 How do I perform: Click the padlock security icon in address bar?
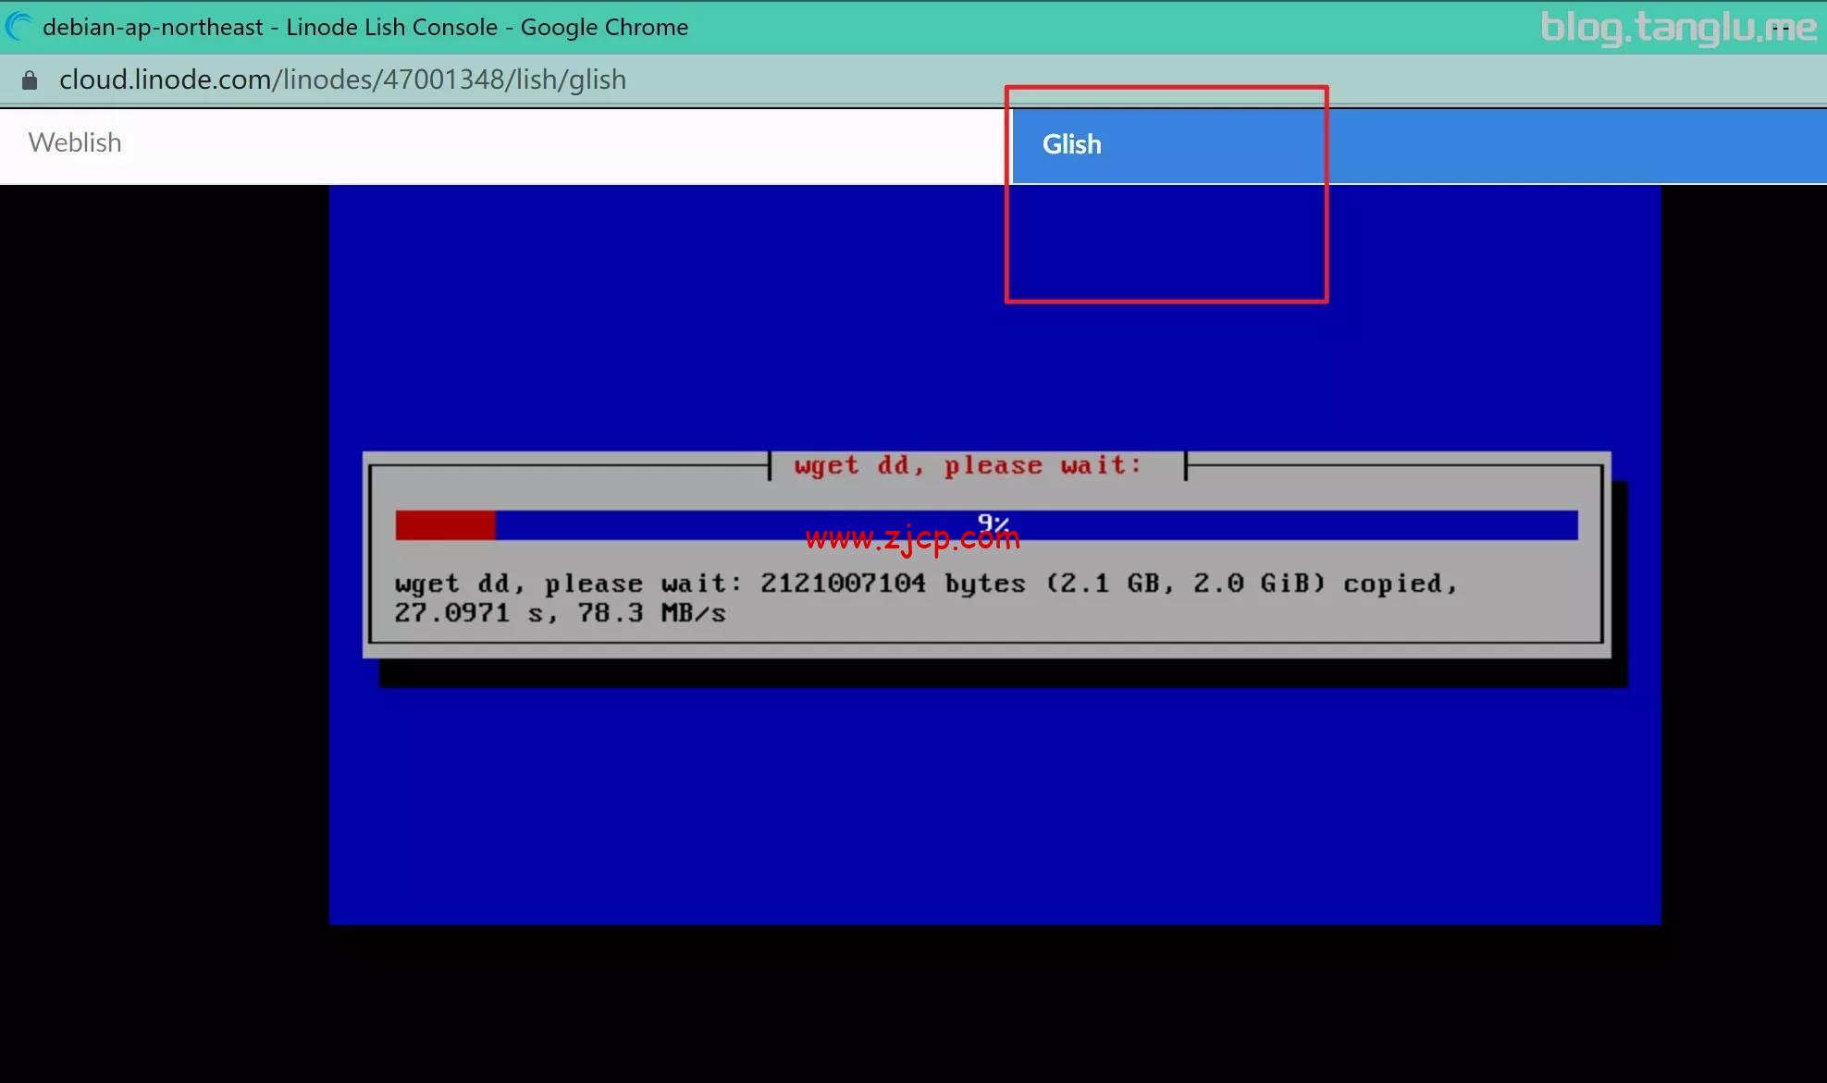click(28, 80)
